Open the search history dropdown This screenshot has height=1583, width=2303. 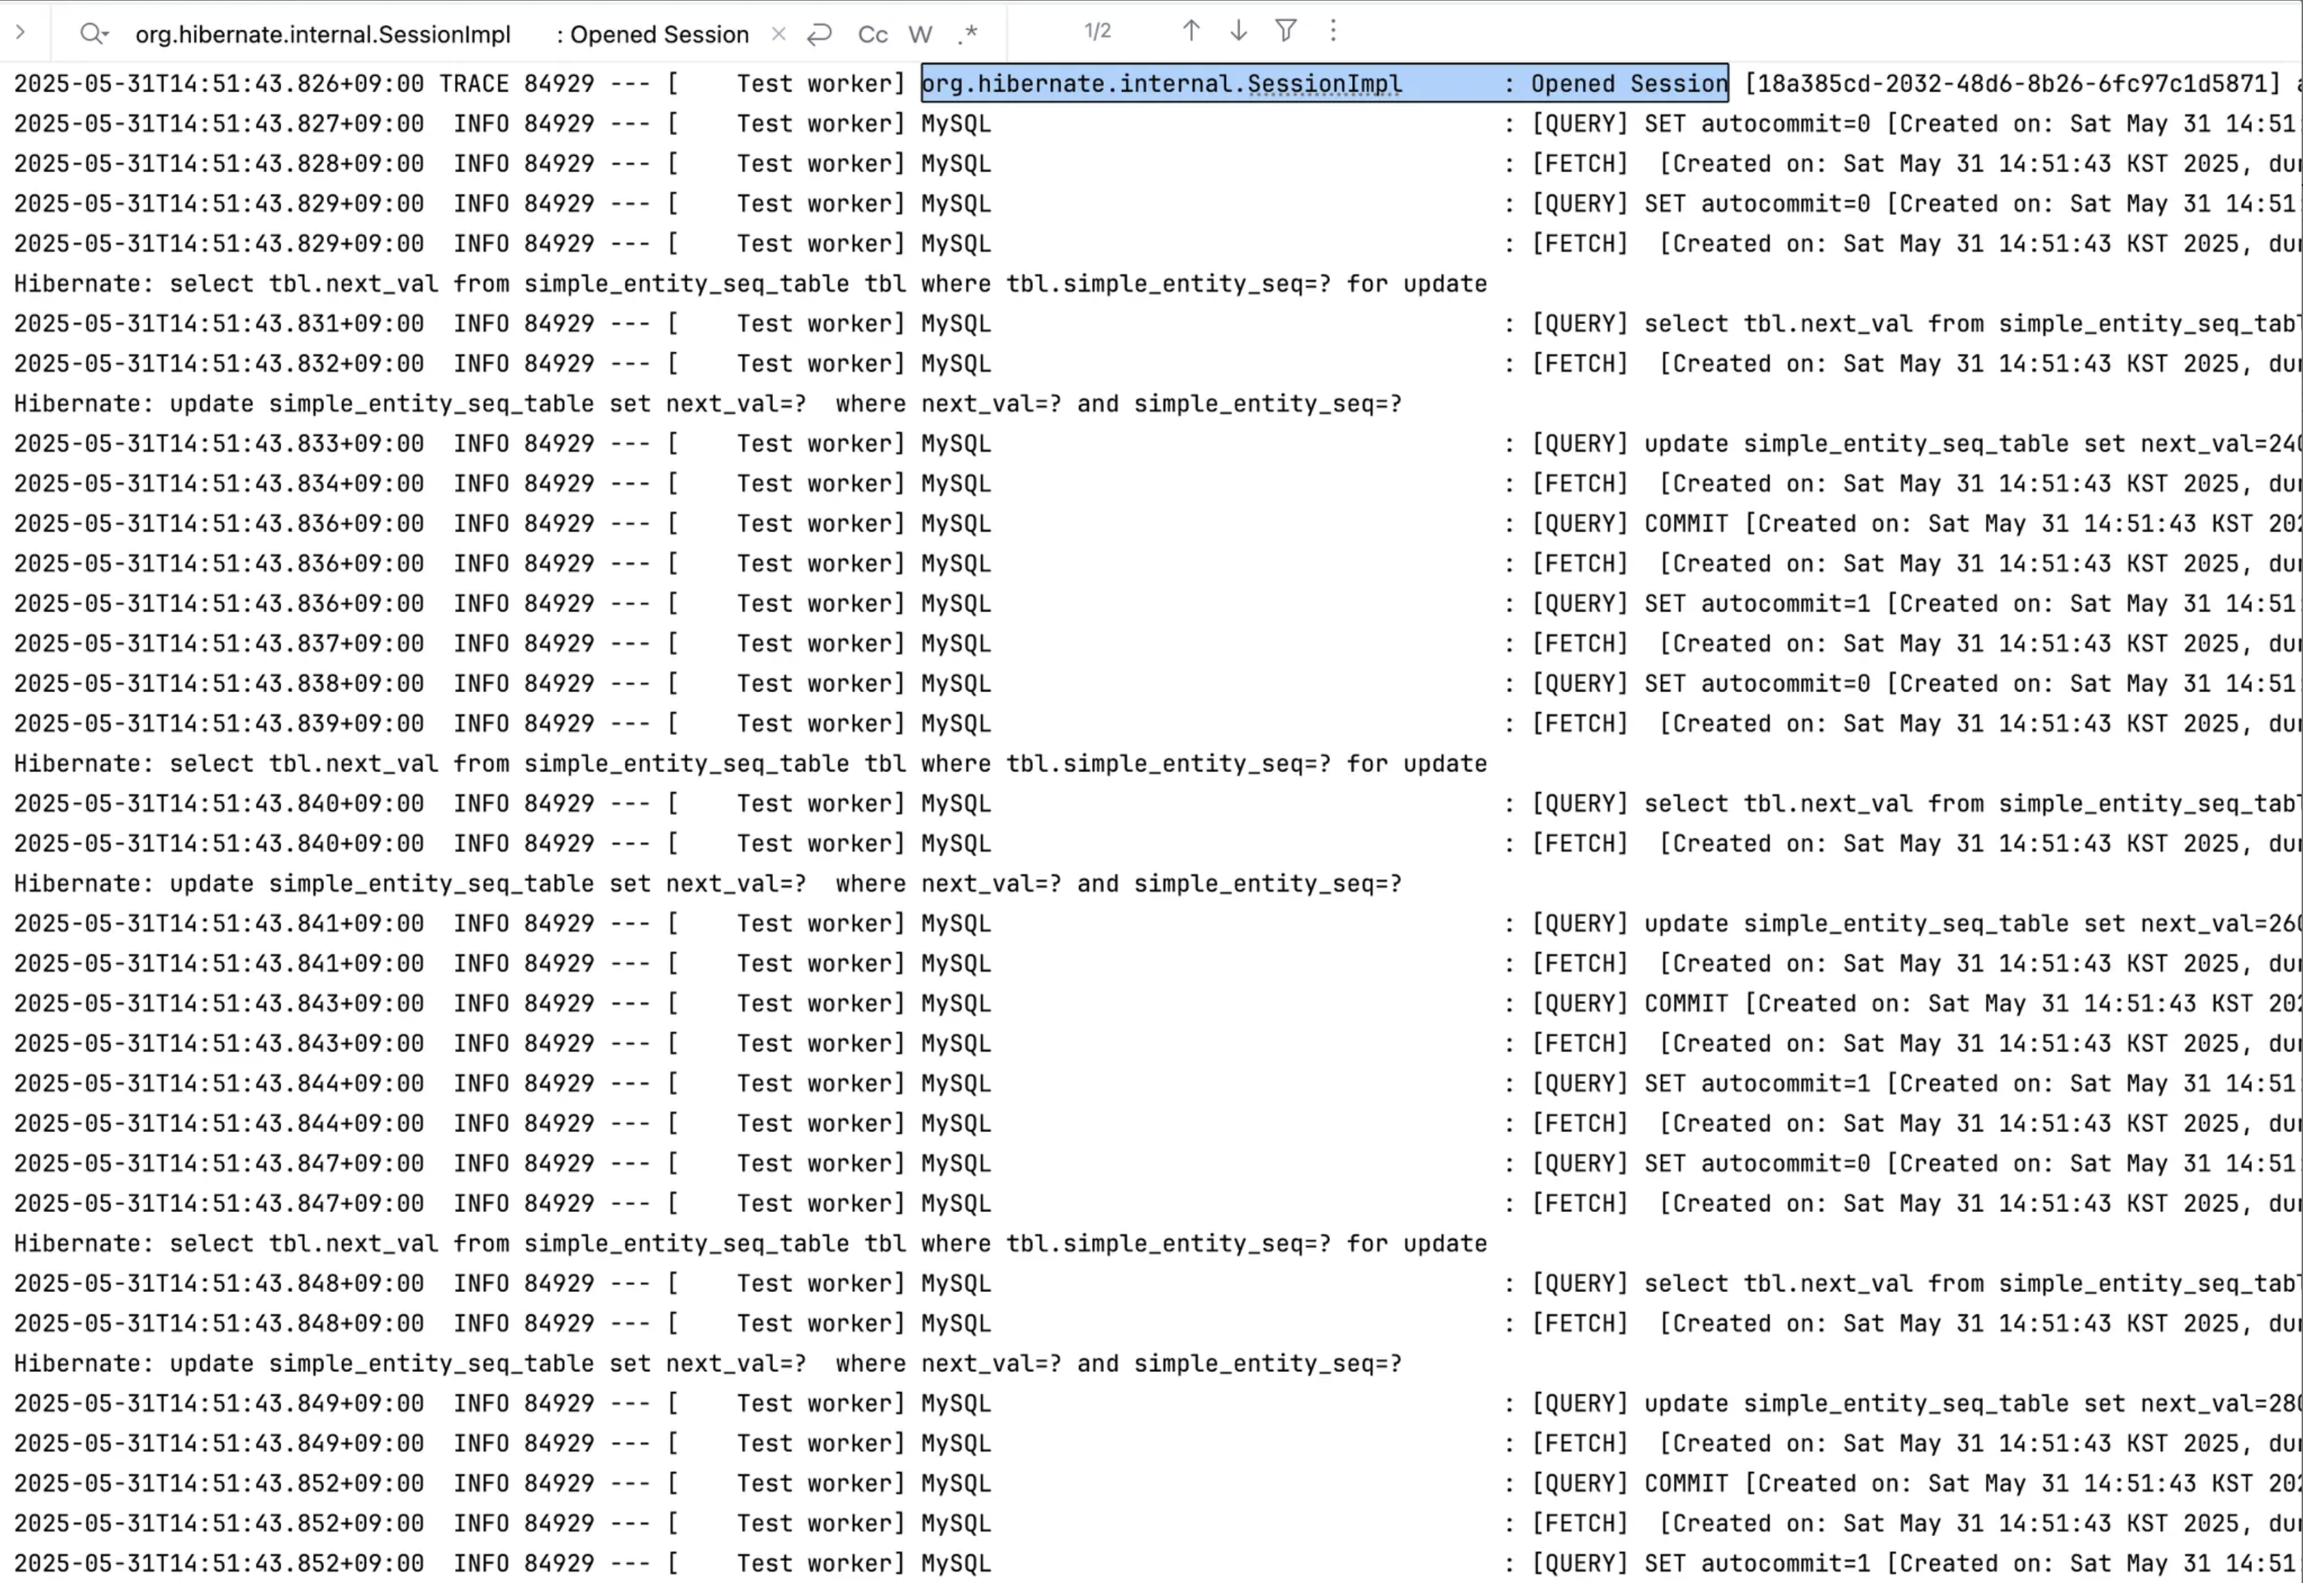(x=93, y=34)
